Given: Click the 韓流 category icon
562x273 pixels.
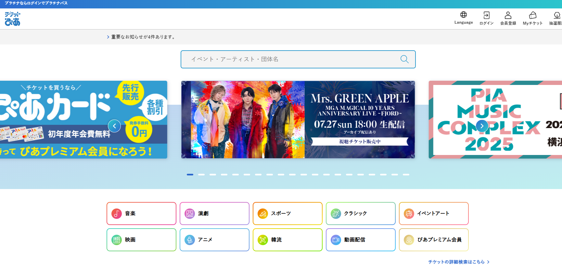Looking at the screenshot, I should point(263,240).
